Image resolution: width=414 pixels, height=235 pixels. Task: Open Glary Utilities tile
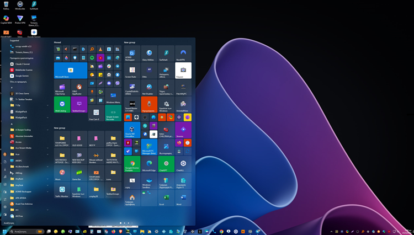149,54
